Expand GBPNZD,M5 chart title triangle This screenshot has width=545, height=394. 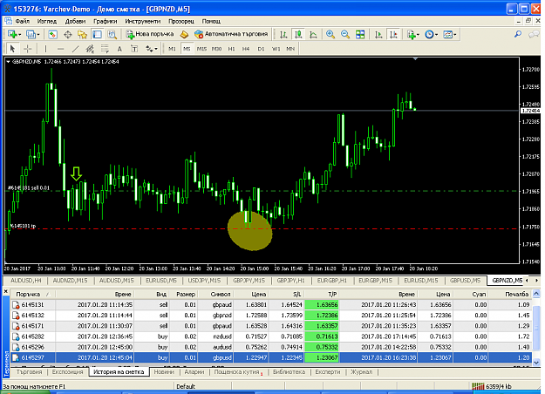8,62
